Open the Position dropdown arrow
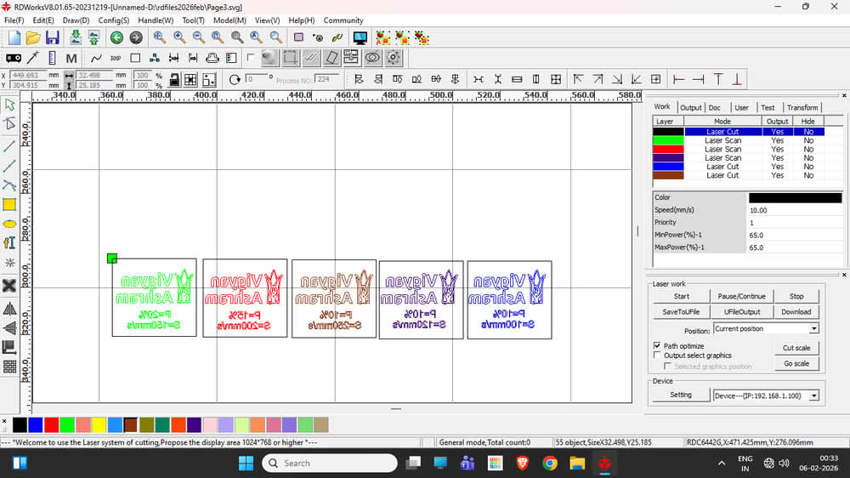The width and height of the screenshot is (850, 478). point(813,329)
